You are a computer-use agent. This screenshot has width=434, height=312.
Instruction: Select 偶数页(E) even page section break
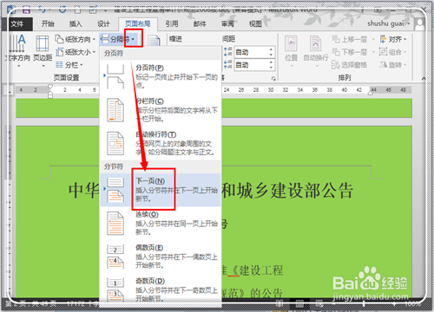[x=161, y=257]
